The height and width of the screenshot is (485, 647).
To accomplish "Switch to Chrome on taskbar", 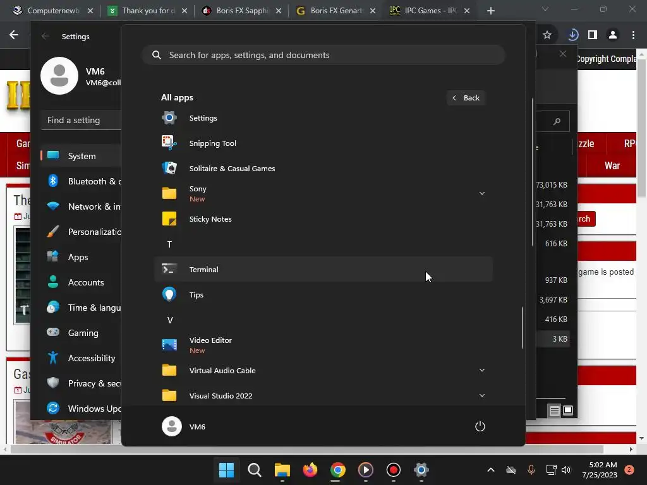I will pyautogui.click(x=337, y=470).
